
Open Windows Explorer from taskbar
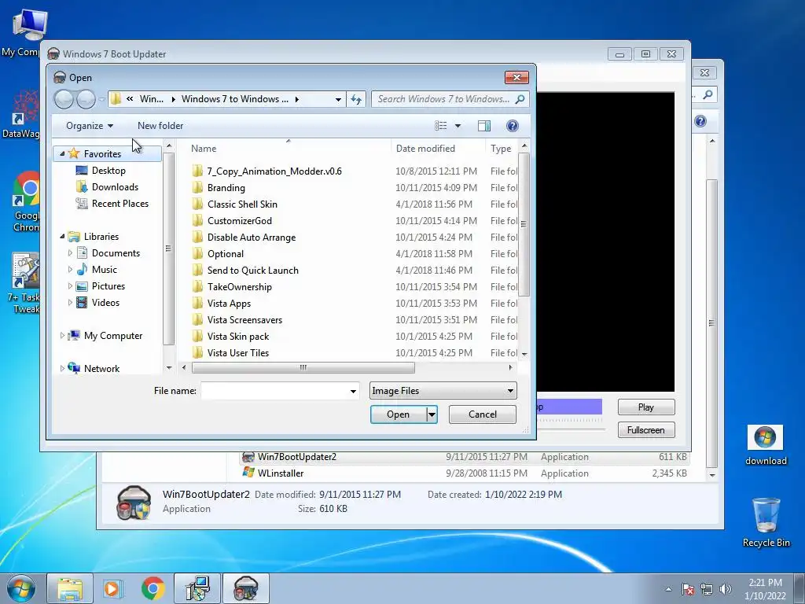point(70,588)
